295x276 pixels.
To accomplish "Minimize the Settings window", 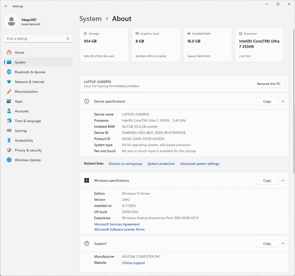I will [x=266, y=4].
